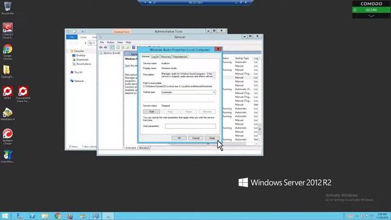Open Action menu in Services window
Image resolution: width=391 pixels, height=220 pixels.
pos(111,42)
